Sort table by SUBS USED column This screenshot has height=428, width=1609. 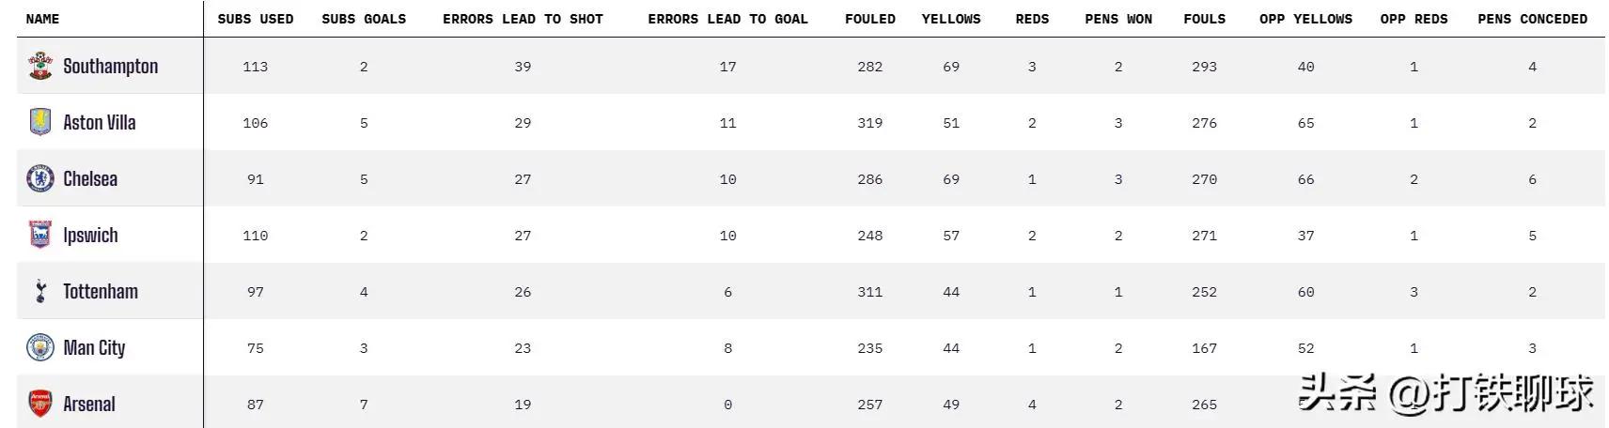click(x=256, y=19)
